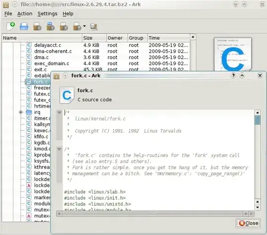The height and width of the screenshot is (235, 267).
Task: Collapse the first comment block fold marker
Action: (x=59, y=112)
